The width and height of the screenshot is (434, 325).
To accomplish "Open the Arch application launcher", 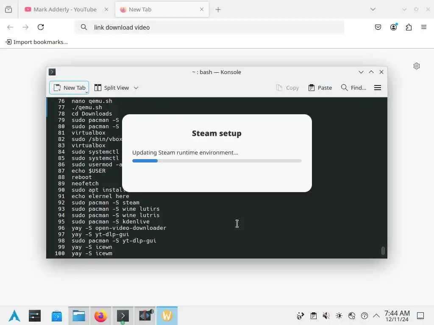I will 14,316.
